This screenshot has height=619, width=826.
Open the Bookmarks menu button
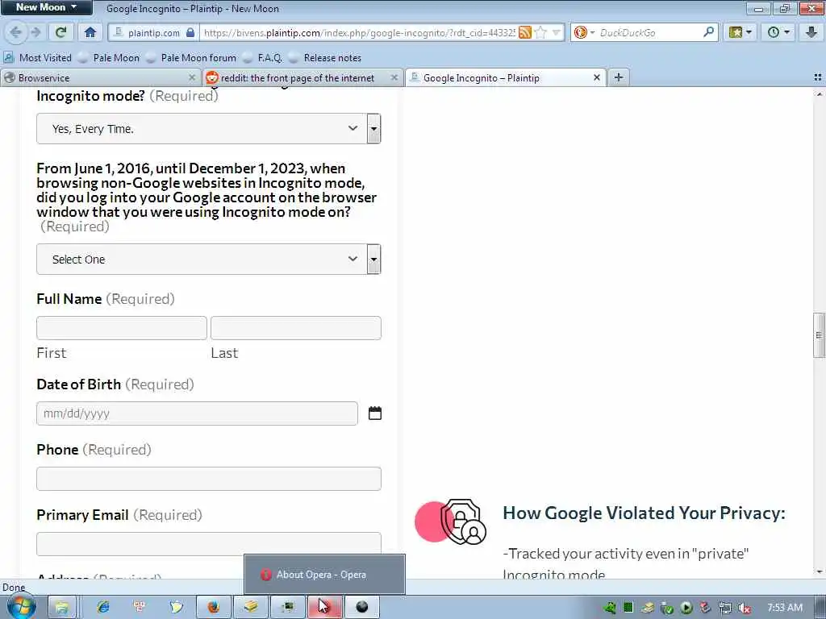(x=740, y=32)
